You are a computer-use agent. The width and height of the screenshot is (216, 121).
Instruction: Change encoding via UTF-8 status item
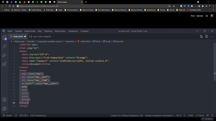179,115
